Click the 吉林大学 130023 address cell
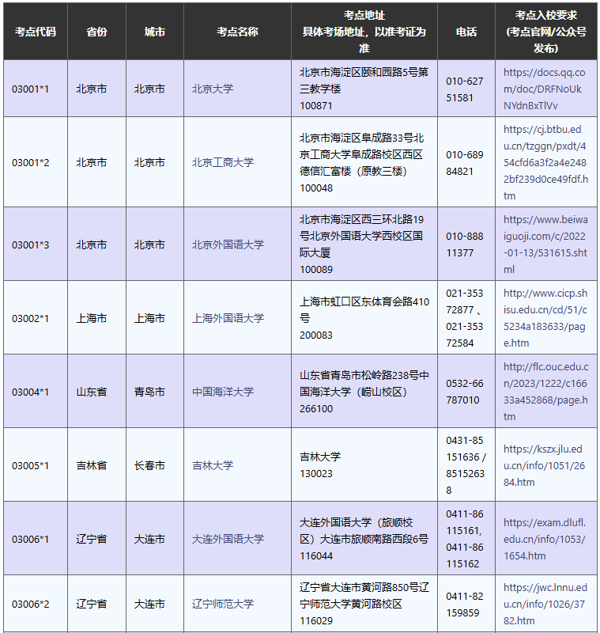 [364, 464]
